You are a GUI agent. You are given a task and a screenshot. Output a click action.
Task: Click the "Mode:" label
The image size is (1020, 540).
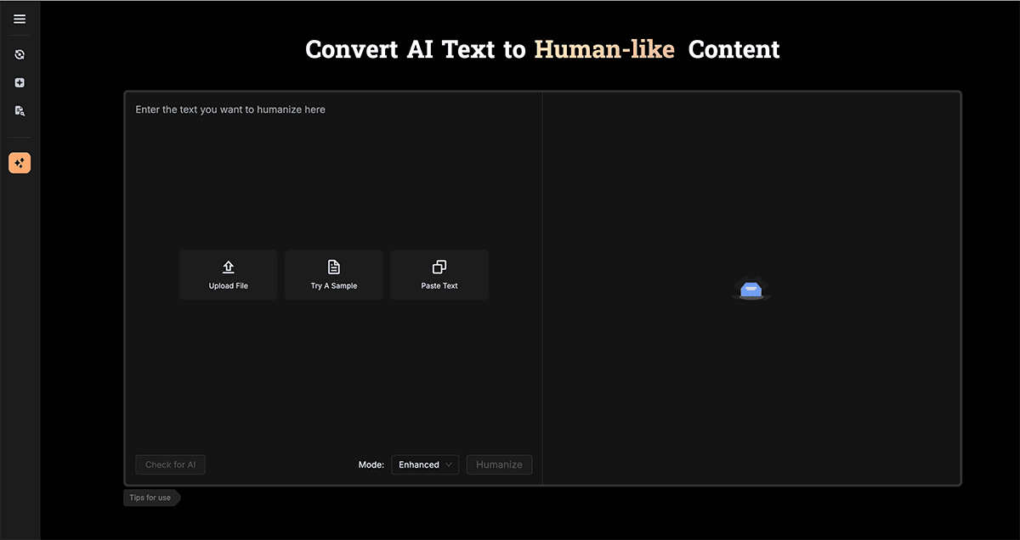(x=371, y=464)
